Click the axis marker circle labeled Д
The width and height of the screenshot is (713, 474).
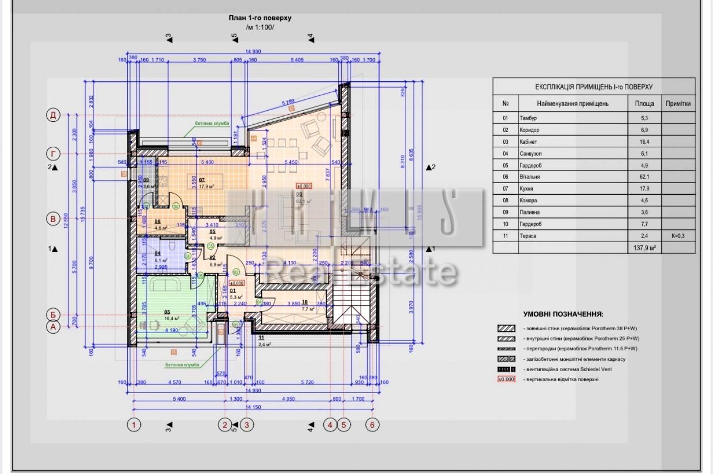53,115
